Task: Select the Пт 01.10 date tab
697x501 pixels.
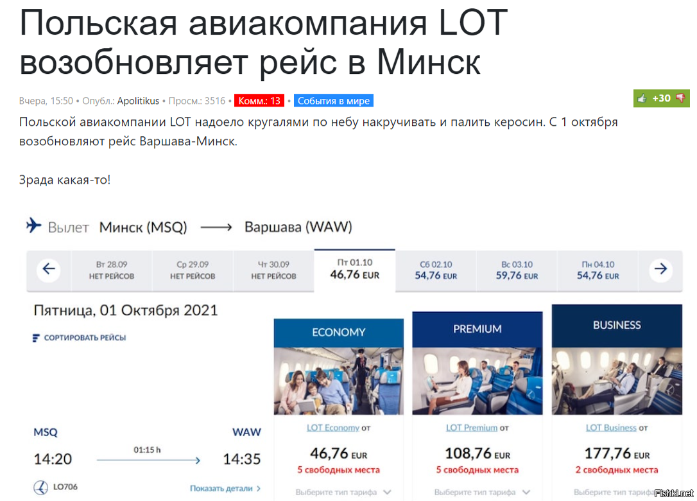Action: click(355, 270)
